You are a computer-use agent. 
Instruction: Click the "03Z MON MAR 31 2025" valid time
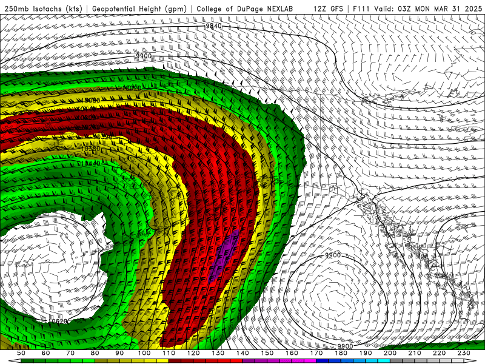[x=440, y=8]
